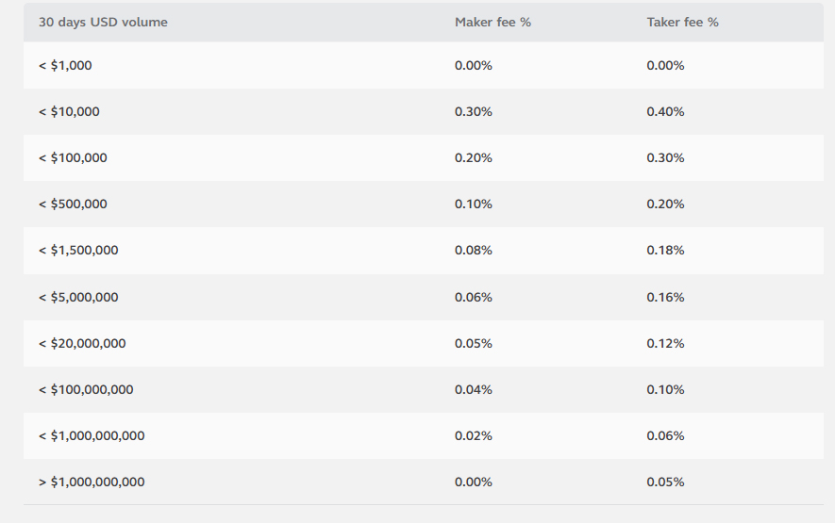Click the '< $1,000,000,000' volume tier
This screenshot has width=835, height=523.
tap(92, 436)
